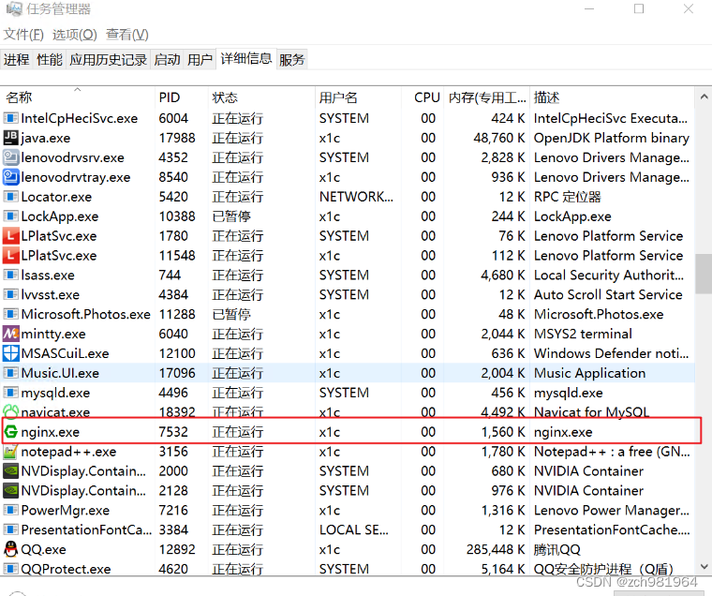This screenshot has height=596, width=712.
Task: Switch to the 启动 tab
Action: (167, 60)
